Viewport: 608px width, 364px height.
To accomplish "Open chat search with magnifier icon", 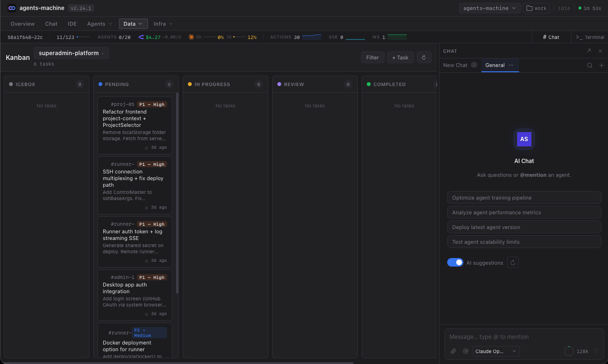I will coord(589,66).
